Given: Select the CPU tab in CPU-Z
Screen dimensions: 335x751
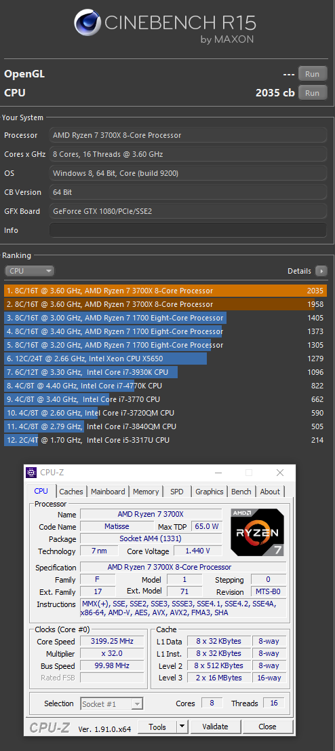Looking at the screenshot, I should [41, 491].
